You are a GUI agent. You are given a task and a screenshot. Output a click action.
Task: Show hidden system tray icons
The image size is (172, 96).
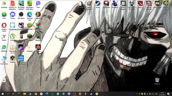(x=137, y=94)
